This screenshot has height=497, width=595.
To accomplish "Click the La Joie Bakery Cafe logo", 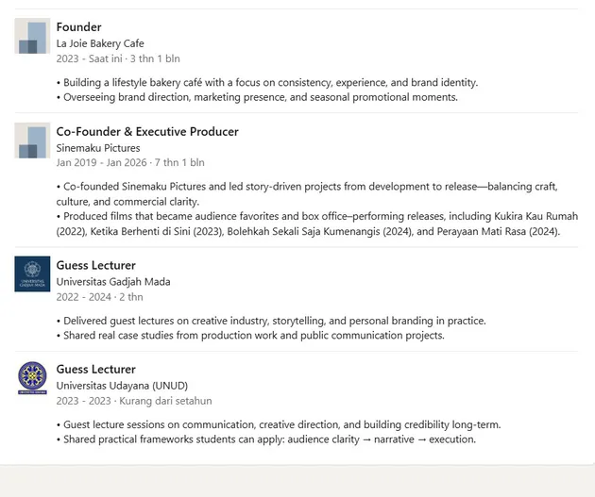I will tap(32, 36).
